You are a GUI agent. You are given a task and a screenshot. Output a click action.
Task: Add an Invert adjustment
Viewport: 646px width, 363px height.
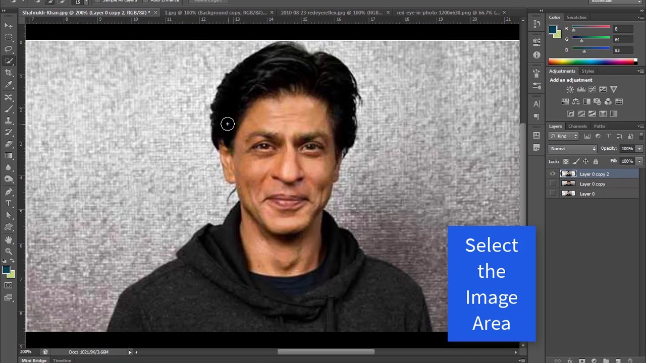pos(570,113)
